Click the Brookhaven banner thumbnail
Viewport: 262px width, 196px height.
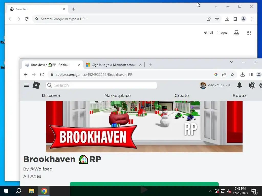(x=144, y=127)
